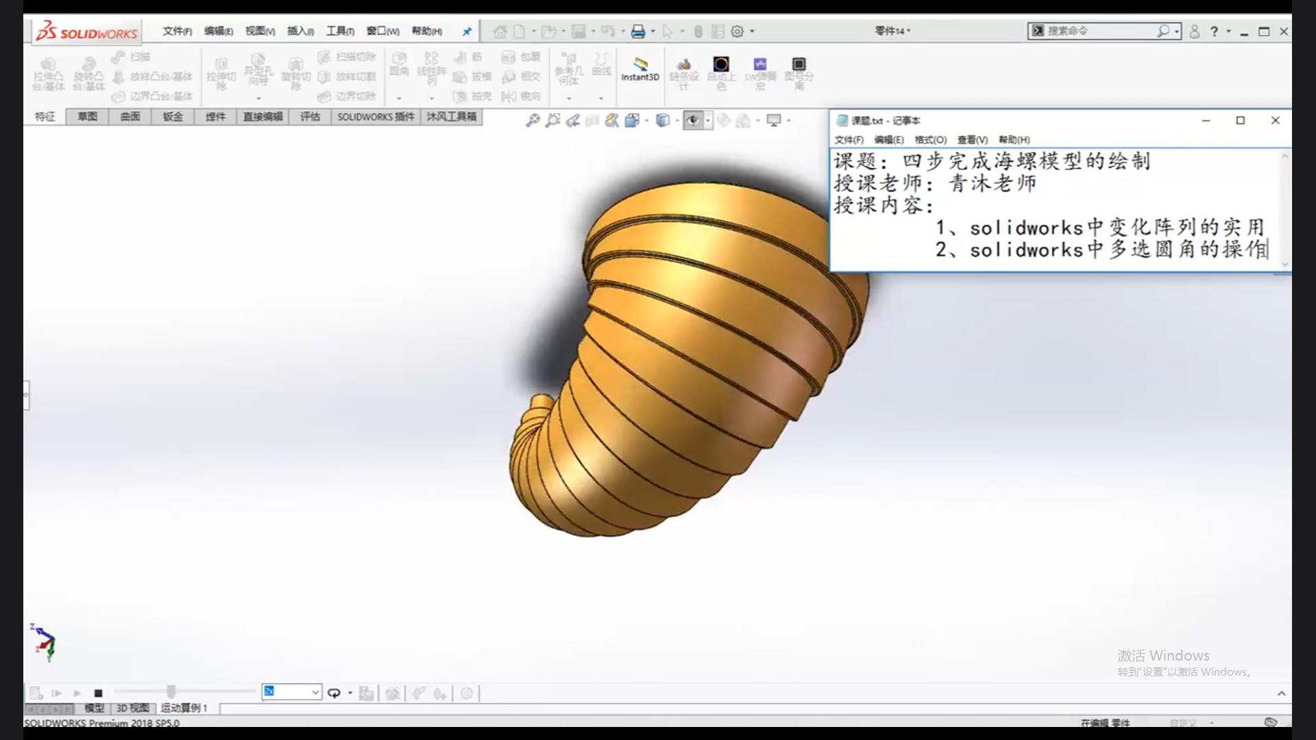Viewport: 1316px width, 740px height.
Task: Choose the 包覆 wrap tool
Action: pos(522,57)
